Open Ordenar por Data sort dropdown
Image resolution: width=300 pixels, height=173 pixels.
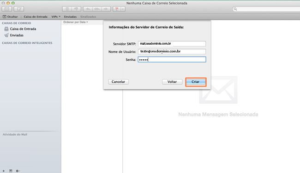tap(76, 22)
